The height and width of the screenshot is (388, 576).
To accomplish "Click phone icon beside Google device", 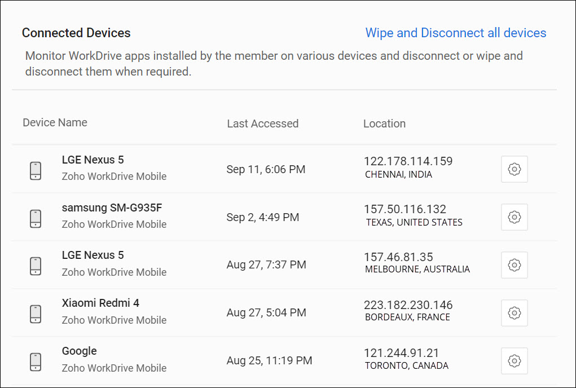I will [36, 362].
